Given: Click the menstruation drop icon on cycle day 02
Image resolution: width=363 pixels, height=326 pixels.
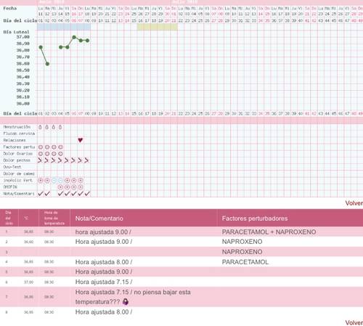Looking at the screenshot, I should 47,127.
